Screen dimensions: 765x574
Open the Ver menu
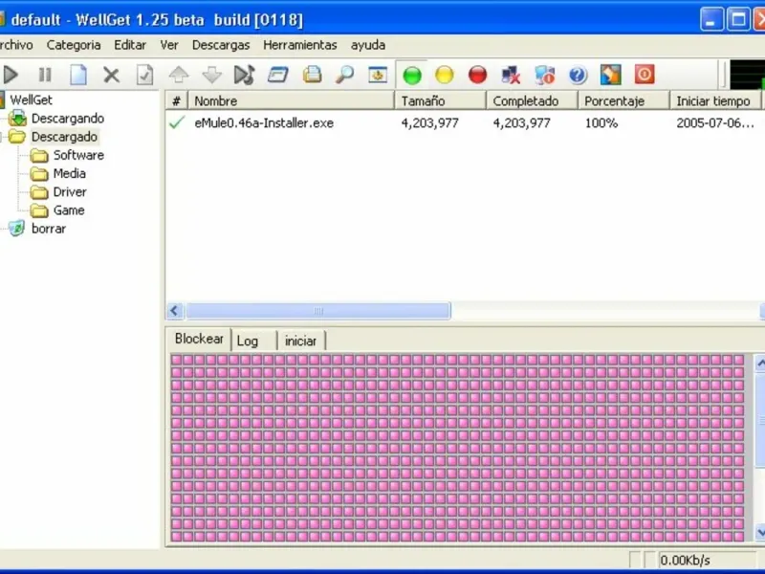tap(169, 45)
